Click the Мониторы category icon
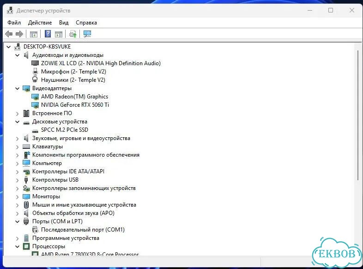Viewport: 363px width, 269px height. pos(26,196)
